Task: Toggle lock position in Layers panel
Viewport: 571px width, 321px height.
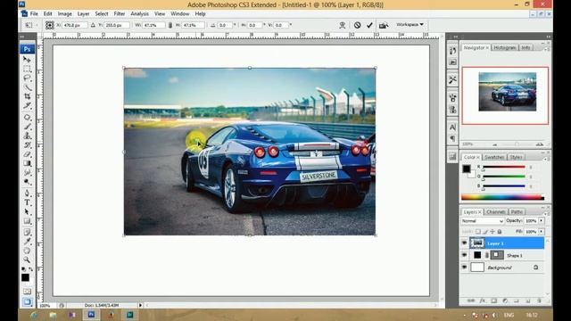Action: pyautogui.click(x=492, y=232)
